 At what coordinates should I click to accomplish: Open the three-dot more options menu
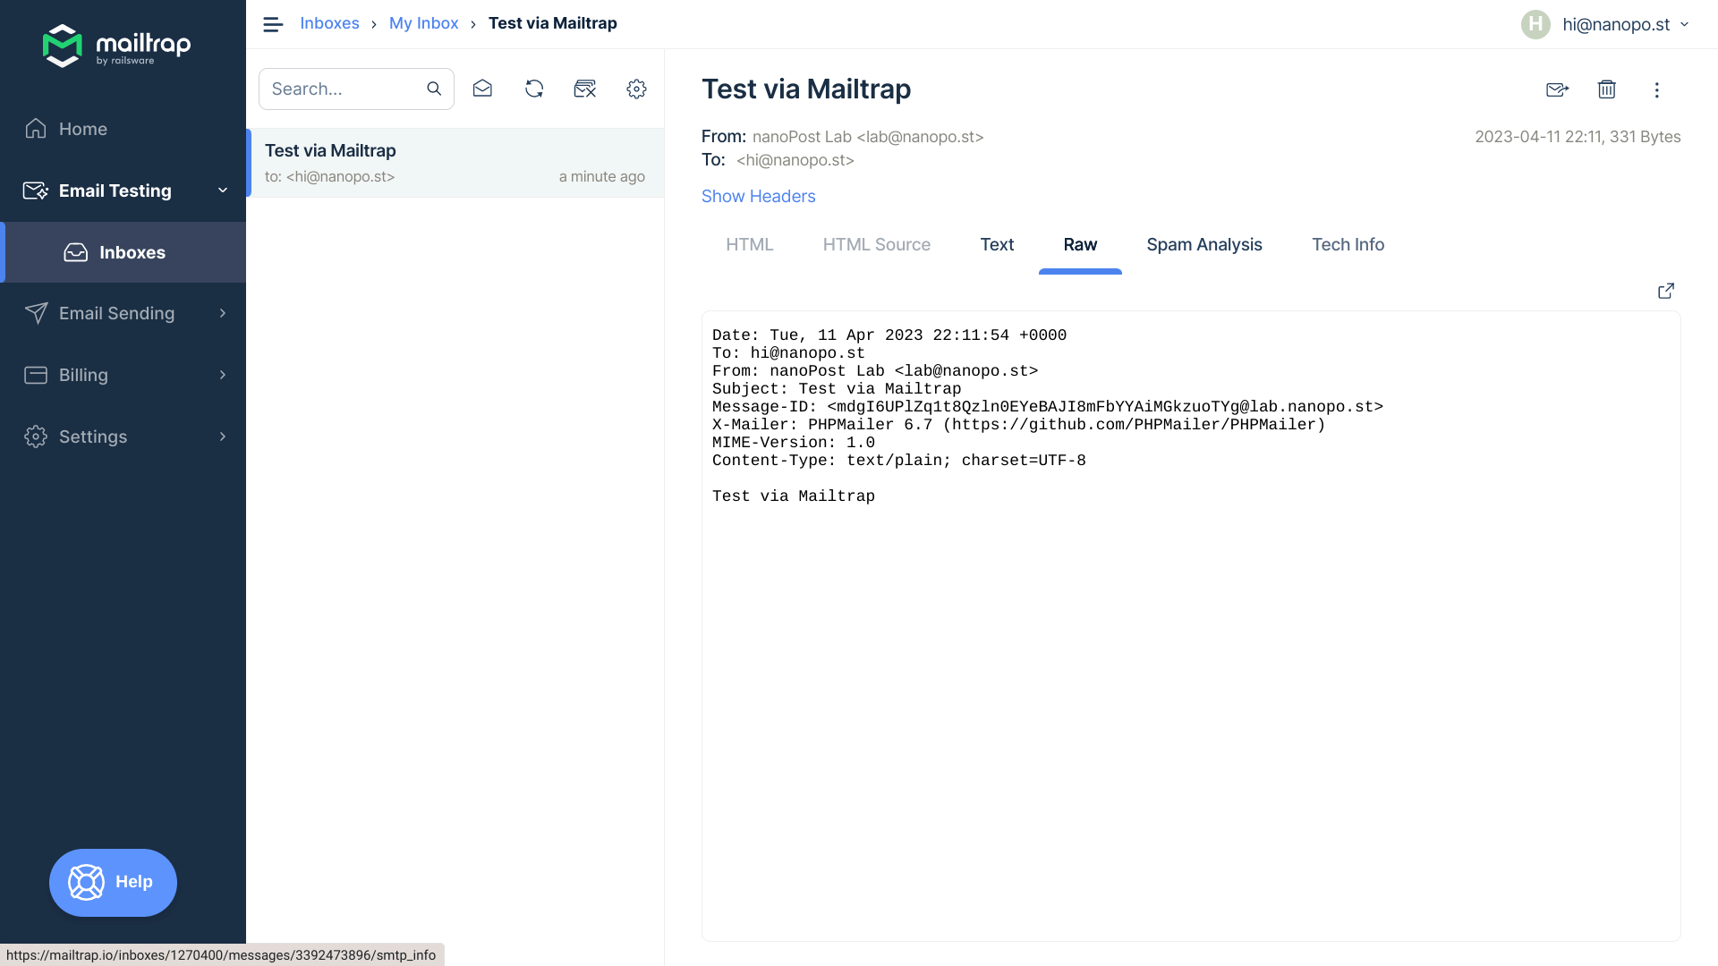coord(1656,89)
